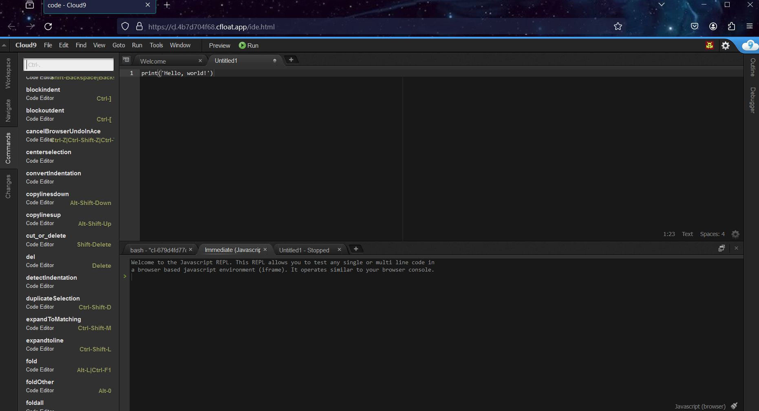Reload the browser page
This screenshot has width=759, height=411.
(x=48, y=27)
